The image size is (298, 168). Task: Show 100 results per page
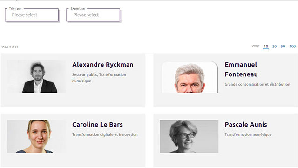292,47
